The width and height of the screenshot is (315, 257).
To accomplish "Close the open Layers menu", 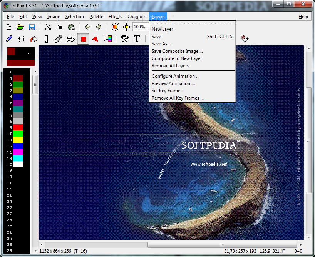I will [158, 17].
